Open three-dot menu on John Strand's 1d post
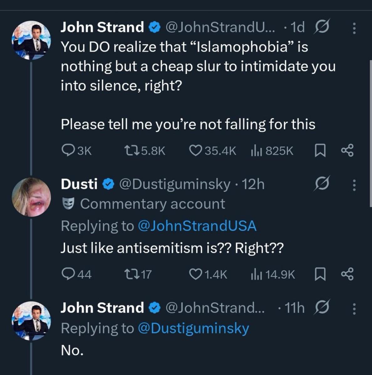The width and height of the screenshot is (372, 375). (x=354, y=28)
